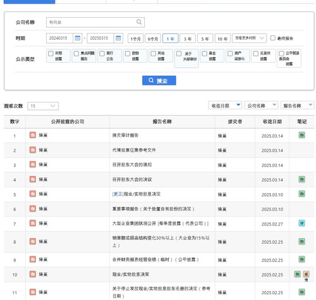
Task: Check the 重点问题报告 disclosure type
Action: tap(76, 54)
